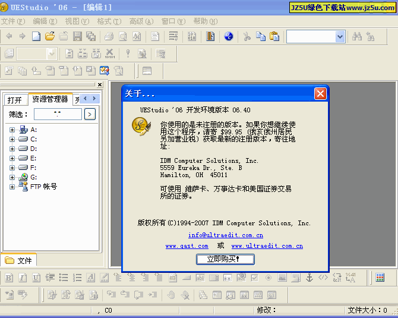
Task: Click the Back arrow icon
Action: [9, 36]
